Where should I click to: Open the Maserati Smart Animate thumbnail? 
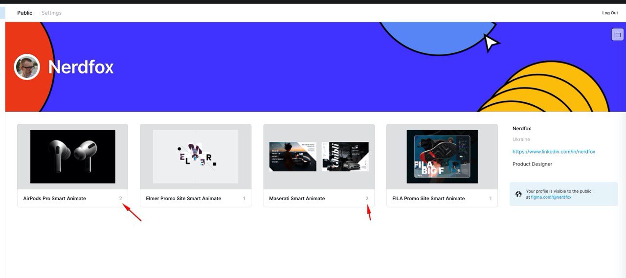(x=319, y=157)
